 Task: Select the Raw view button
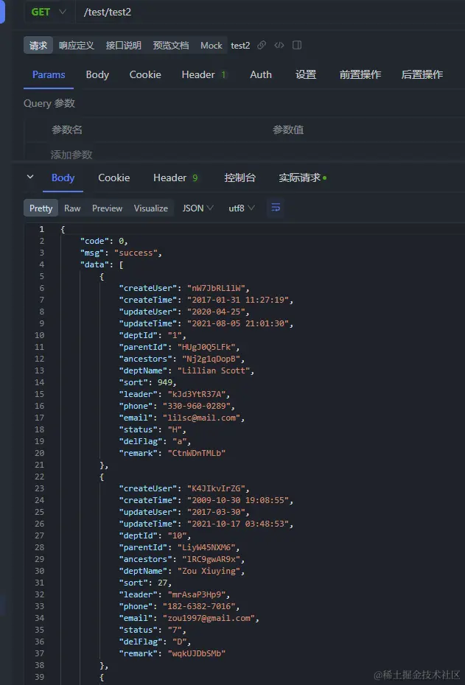tap(72, 208)
